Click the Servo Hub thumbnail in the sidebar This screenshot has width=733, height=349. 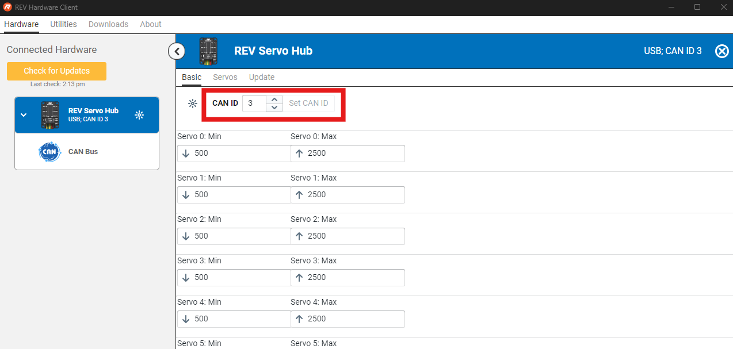(50, 115)
